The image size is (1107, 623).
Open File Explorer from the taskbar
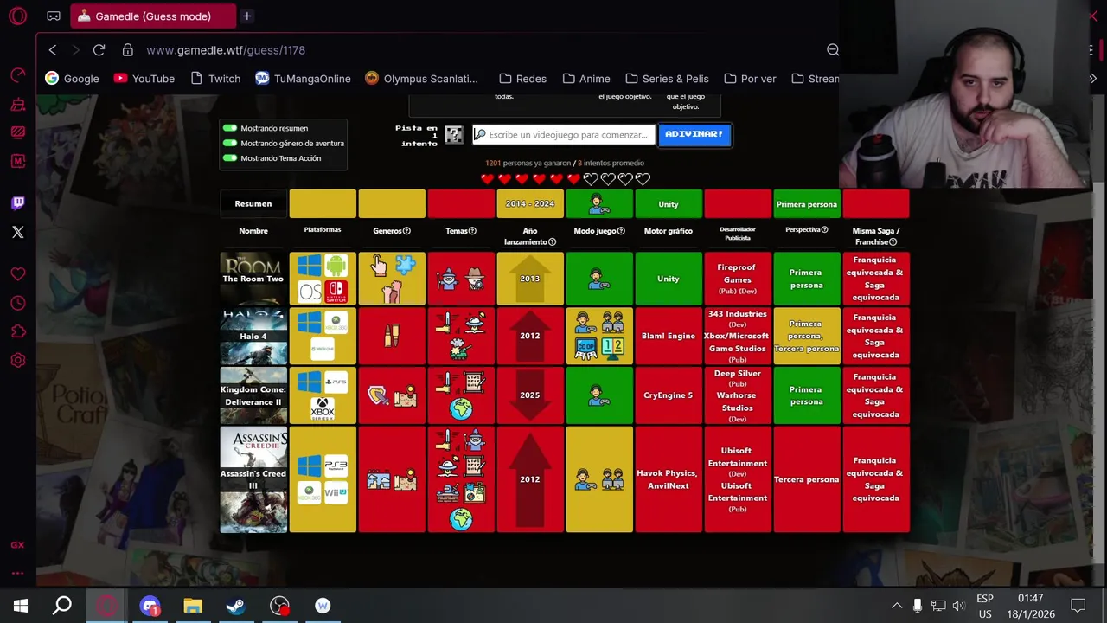click(193, 606)
